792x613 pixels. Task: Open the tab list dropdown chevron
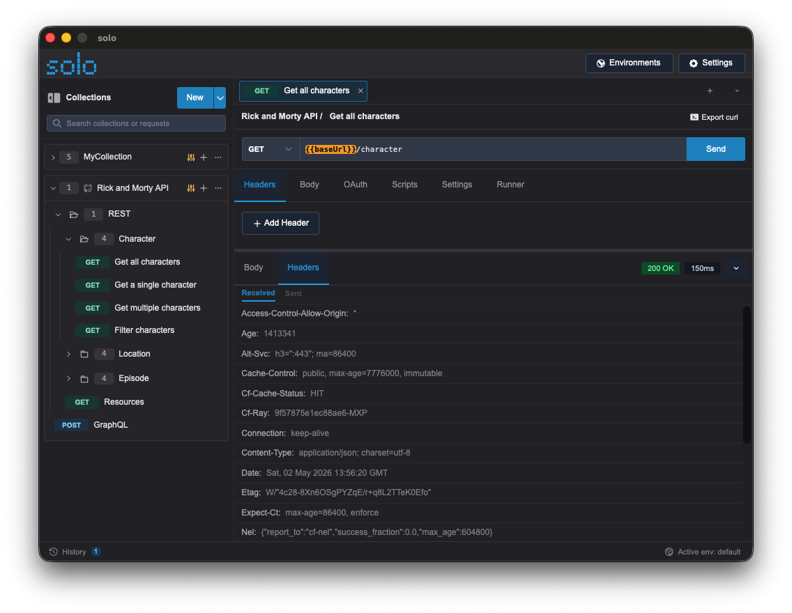pos(737,91)
